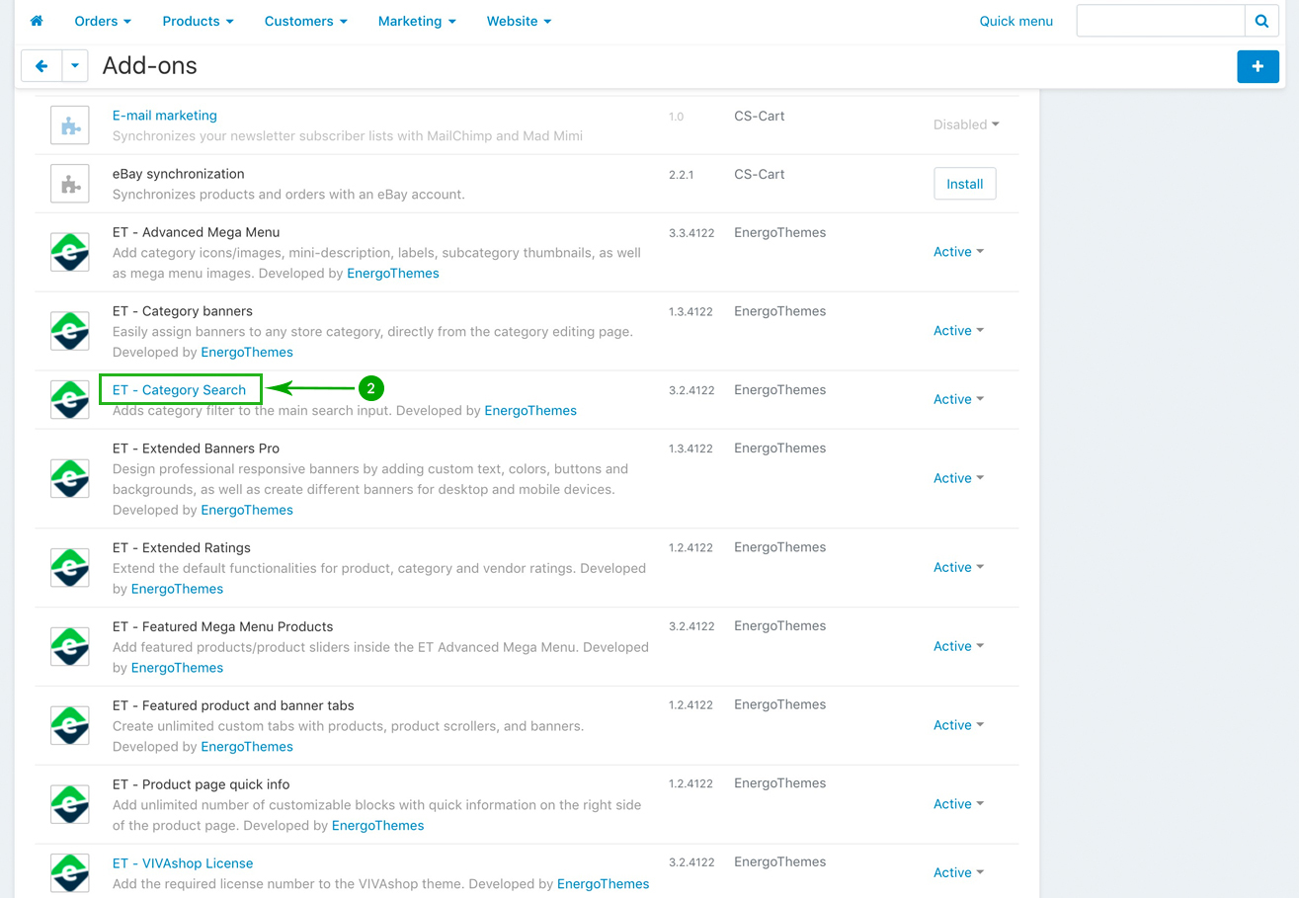
Task: Open Active dropdown for Featured product and banner tabs
Action: point(958,725)
